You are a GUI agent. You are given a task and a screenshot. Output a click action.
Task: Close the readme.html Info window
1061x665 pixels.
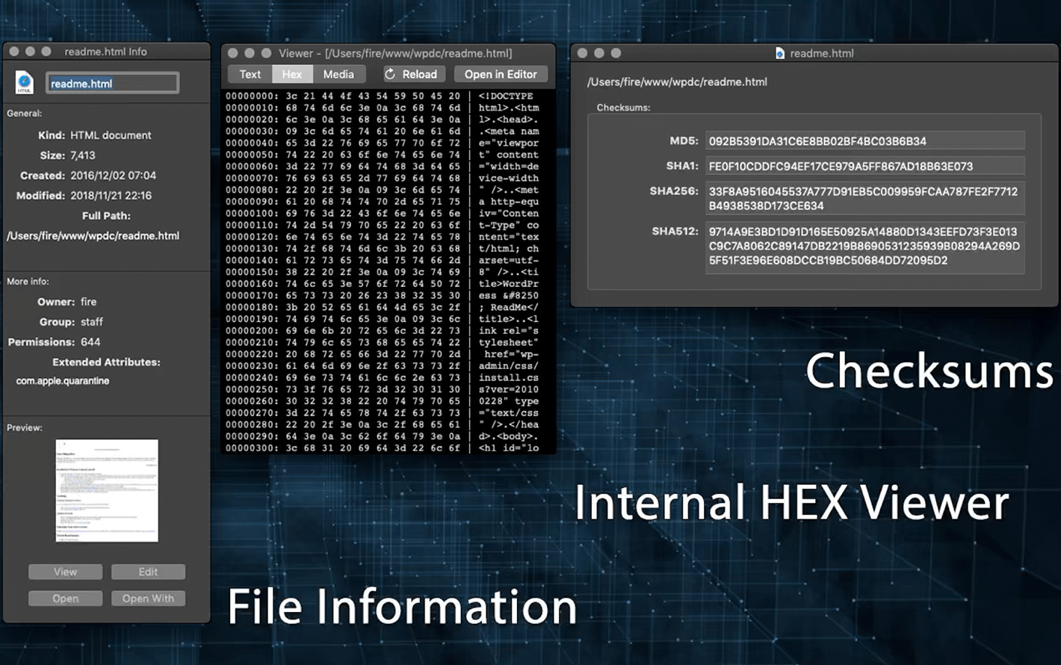pyautogui.click(x=14, y=52)
